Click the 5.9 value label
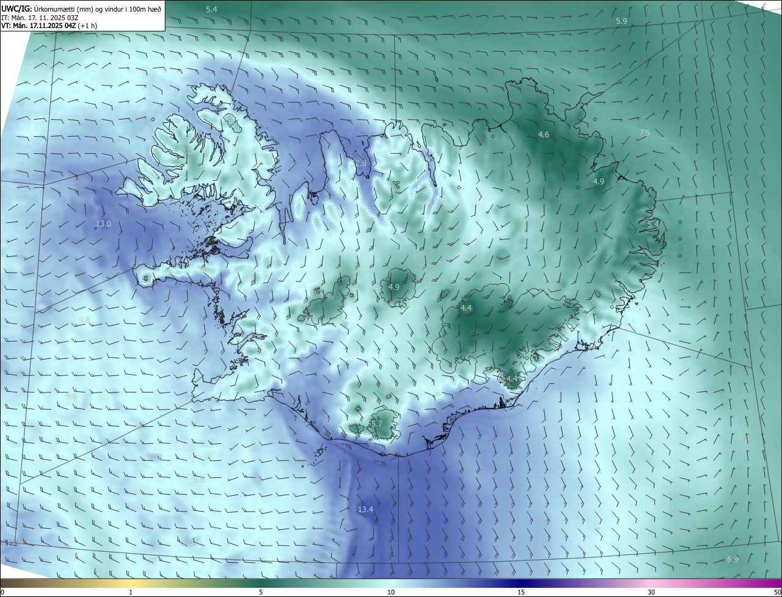The width and height of the screenshot is (782, 597). coord(621,21)
